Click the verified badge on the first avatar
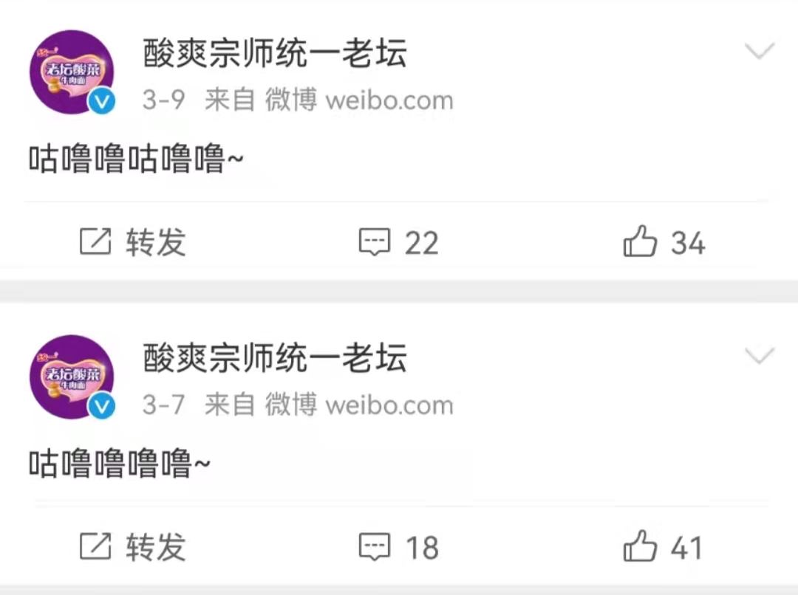The width and height of the screenshot is (798, 595). (x=102, y=102)
